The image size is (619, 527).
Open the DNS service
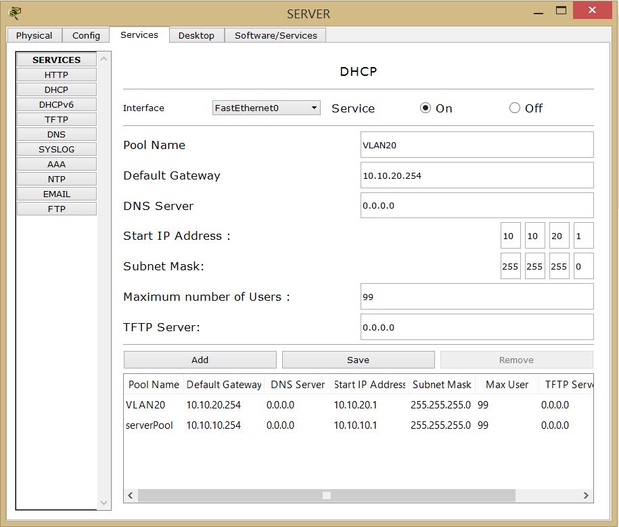point(56,134)
